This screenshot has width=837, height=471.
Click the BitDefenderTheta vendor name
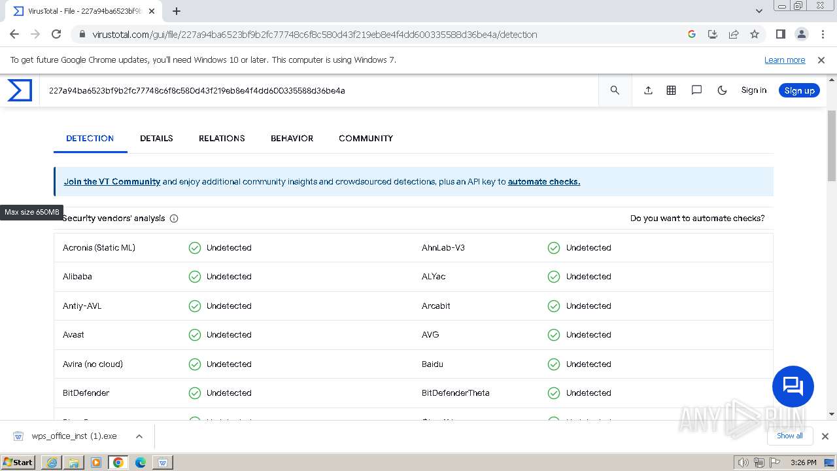(x=456, y=393)
